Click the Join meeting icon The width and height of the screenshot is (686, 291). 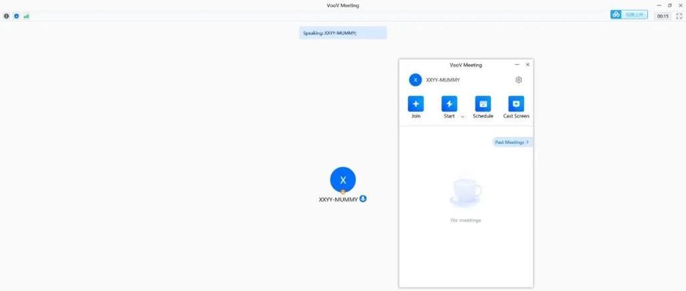pyautogui.click(x=416, y=104)
